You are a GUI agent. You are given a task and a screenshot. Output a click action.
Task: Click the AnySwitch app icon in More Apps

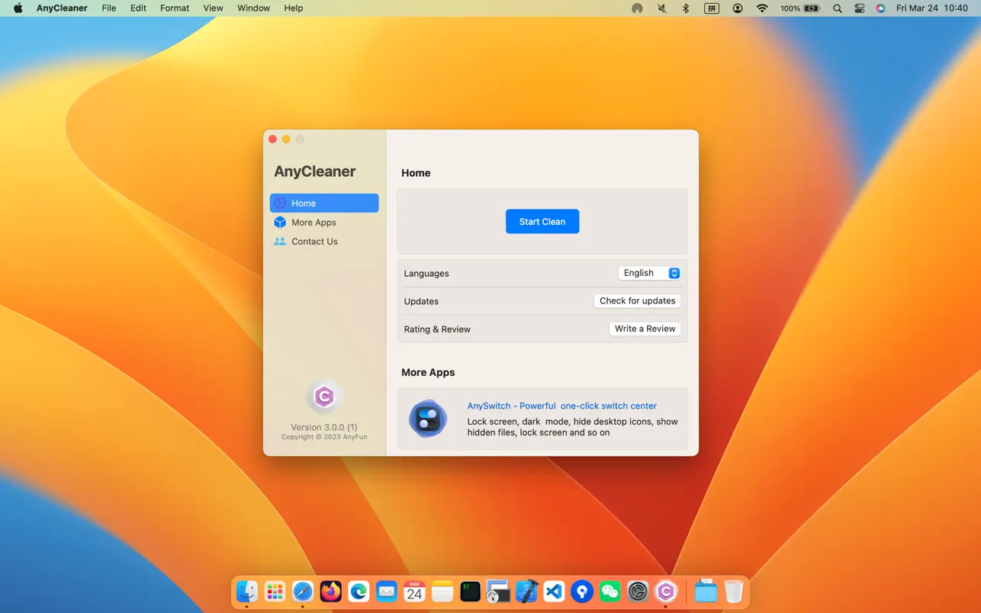428,419
